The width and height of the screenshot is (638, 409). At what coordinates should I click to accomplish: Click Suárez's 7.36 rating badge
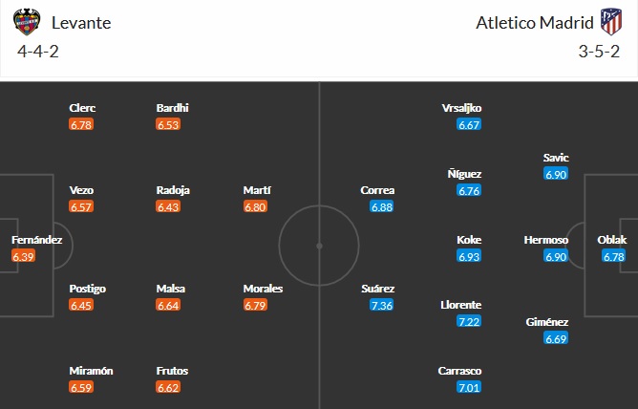click(381, 305)
